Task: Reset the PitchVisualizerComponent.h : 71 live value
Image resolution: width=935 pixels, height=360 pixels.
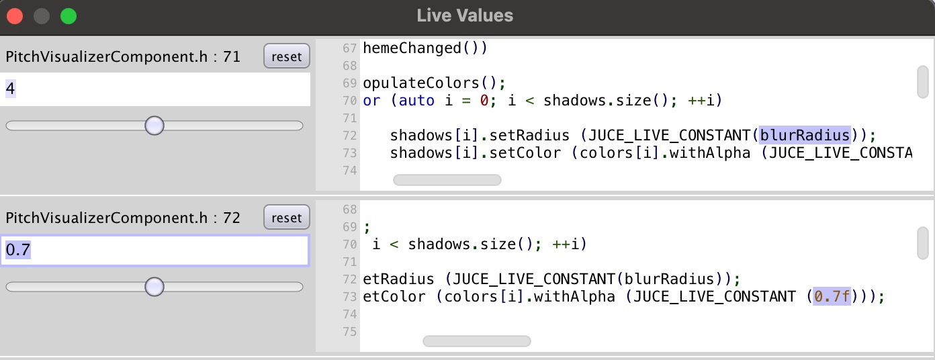Action: (x=287, y=56)
